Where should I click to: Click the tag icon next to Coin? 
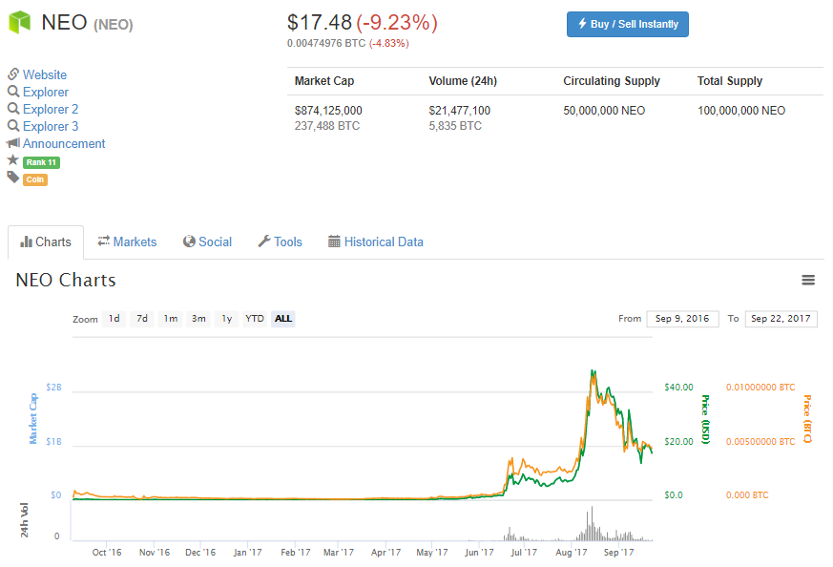tap(13, 177)
